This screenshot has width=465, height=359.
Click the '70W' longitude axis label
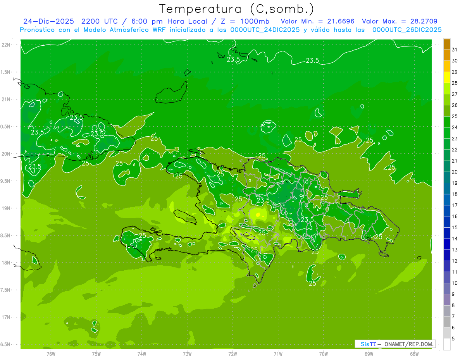pyautogui.click(x=324, y=353)
